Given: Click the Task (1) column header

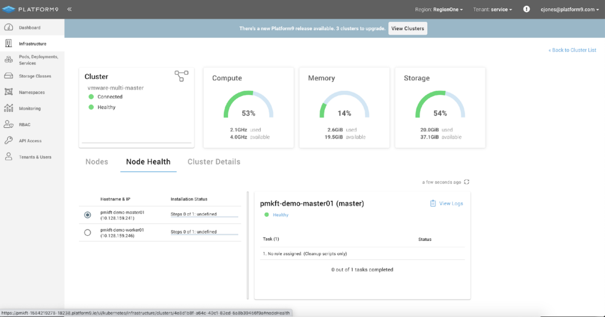Looking at the screenshot, I should click(271, 239).
